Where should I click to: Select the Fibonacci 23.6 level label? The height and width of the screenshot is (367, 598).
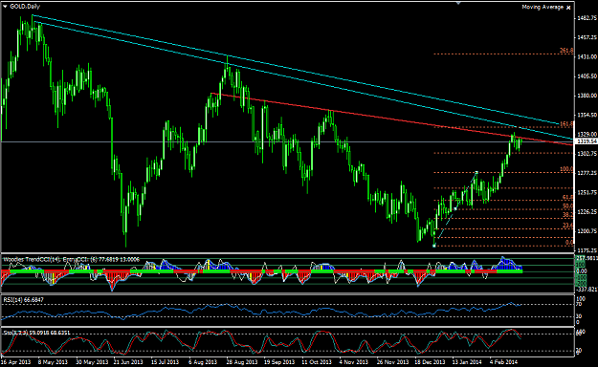click(568, 226)
